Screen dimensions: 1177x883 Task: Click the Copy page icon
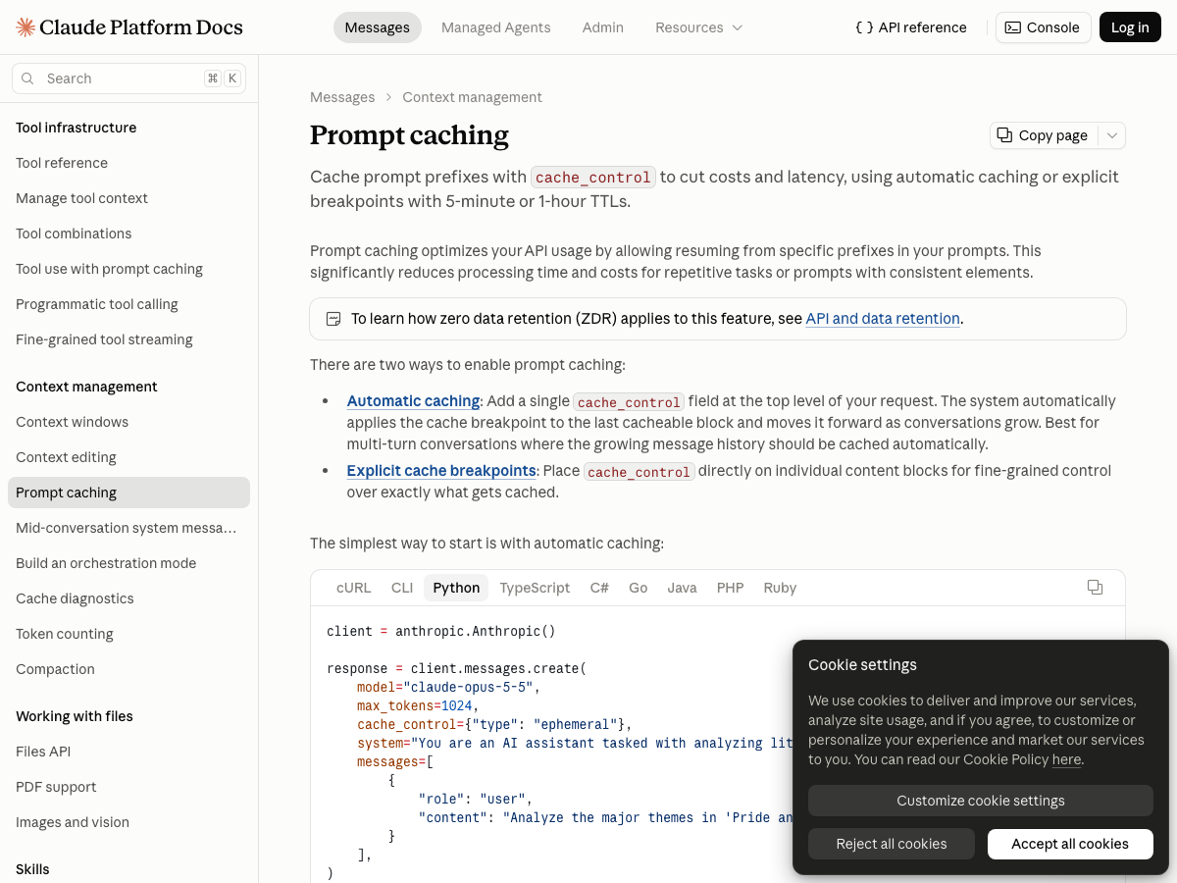click(x=1005, y=135)
